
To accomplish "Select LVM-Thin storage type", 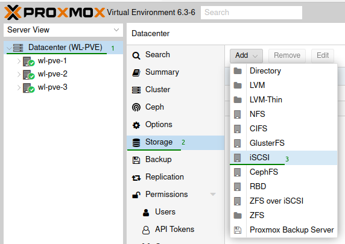I will [283, 100].
